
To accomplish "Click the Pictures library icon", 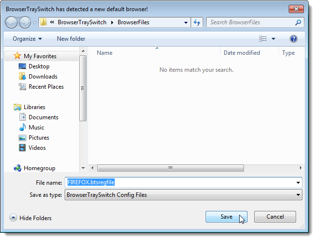I will 22,138.
